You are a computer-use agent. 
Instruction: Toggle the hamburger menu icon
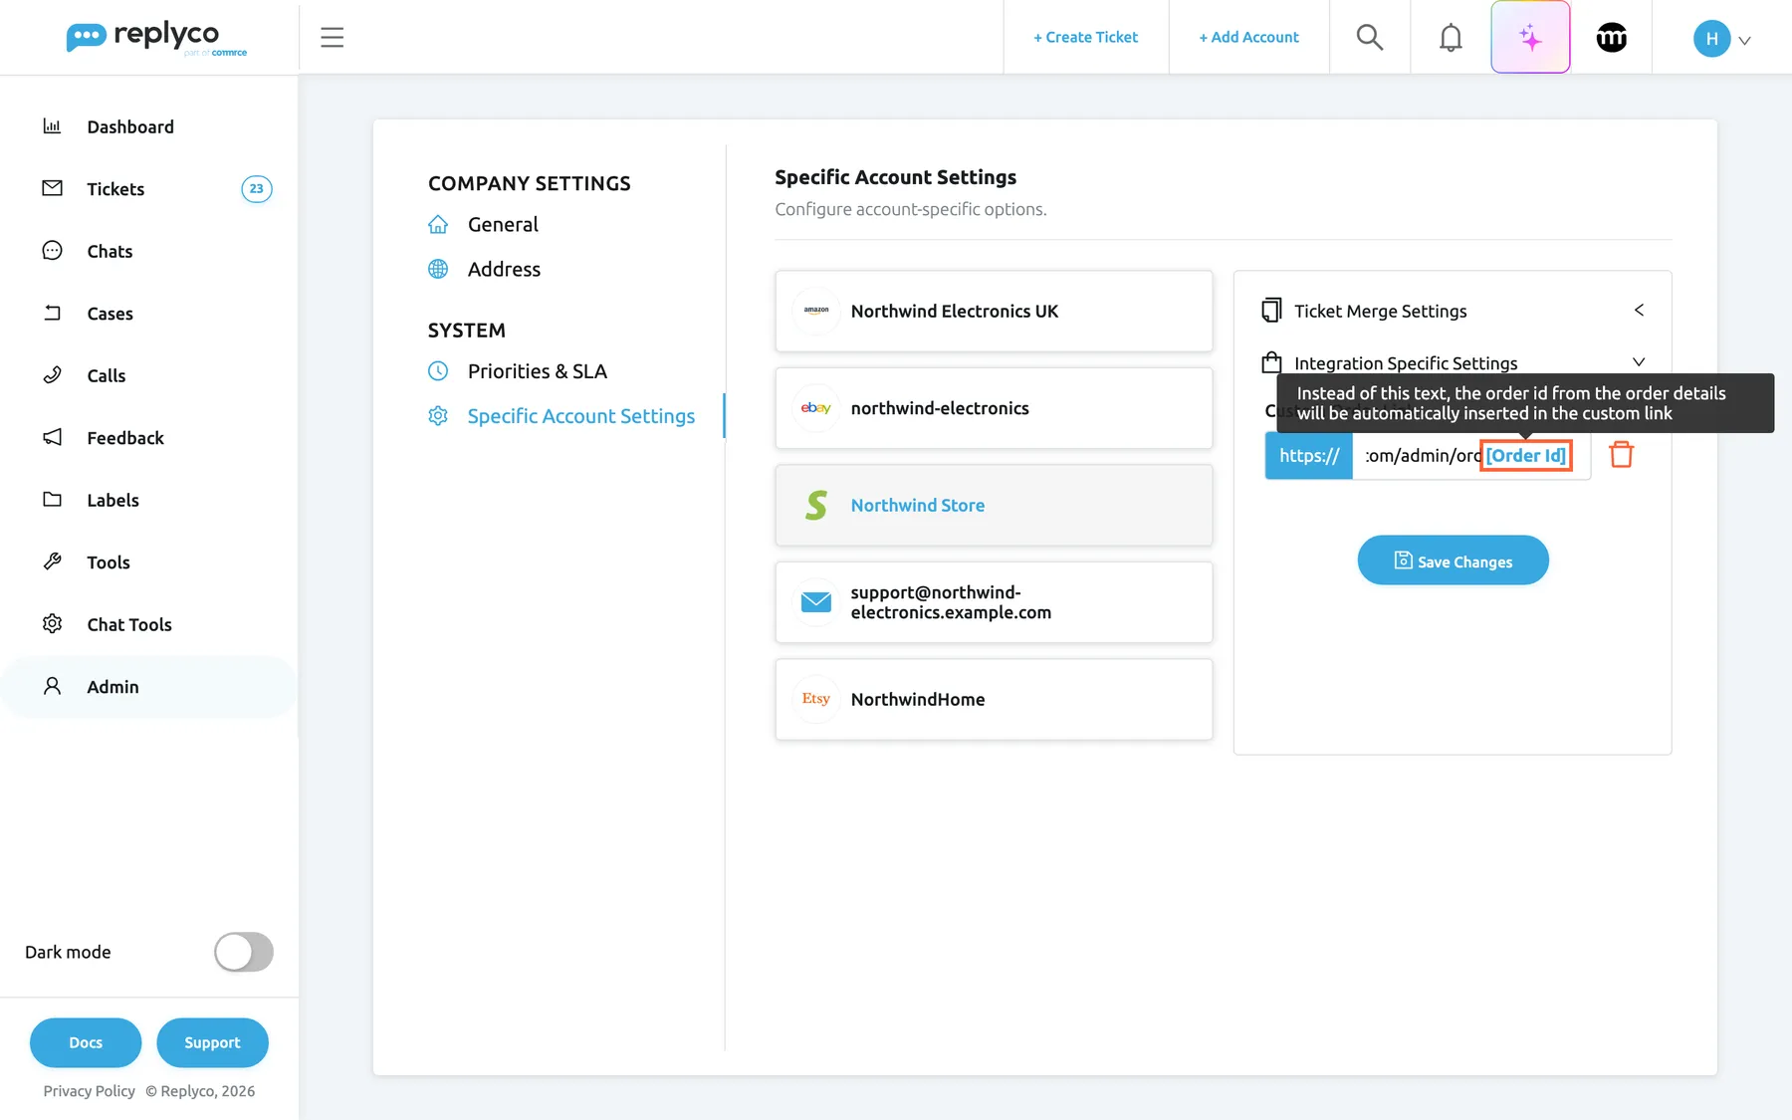click(332, 37)
